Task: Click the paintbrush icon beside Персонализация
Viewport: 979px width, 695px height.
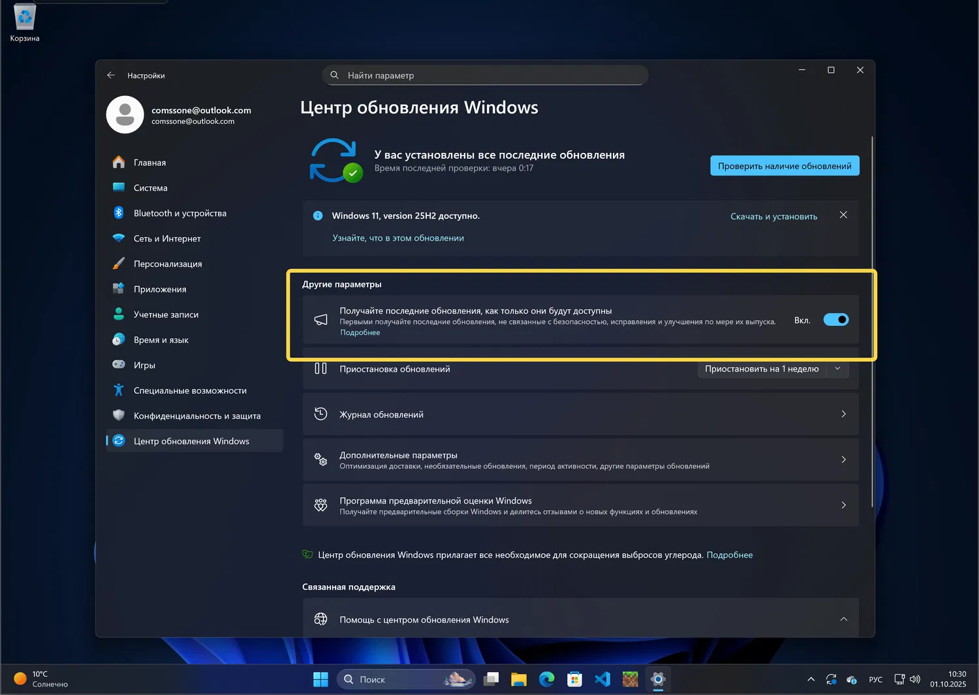Action: click(119, 263)
